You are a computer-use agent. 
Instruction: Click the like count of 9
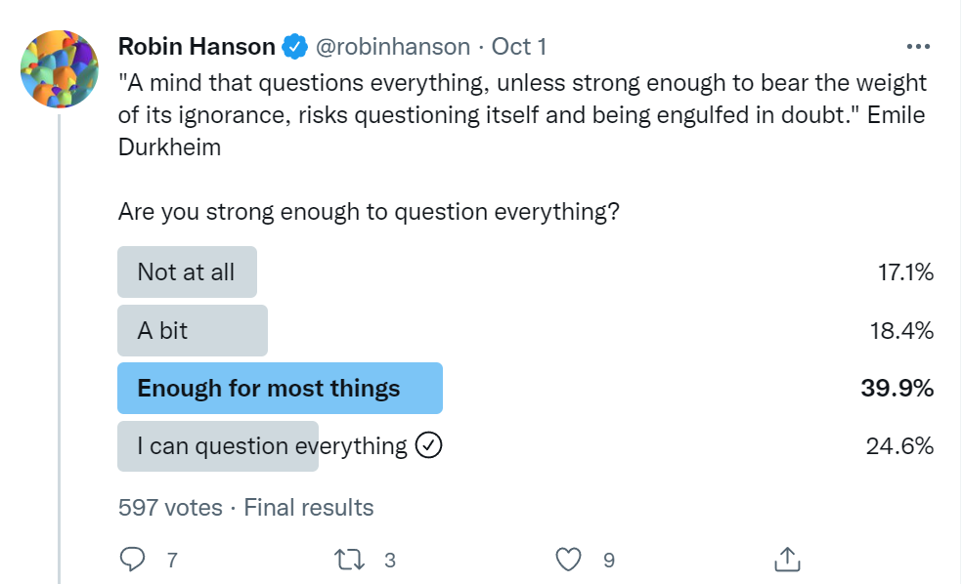(608, 561)
